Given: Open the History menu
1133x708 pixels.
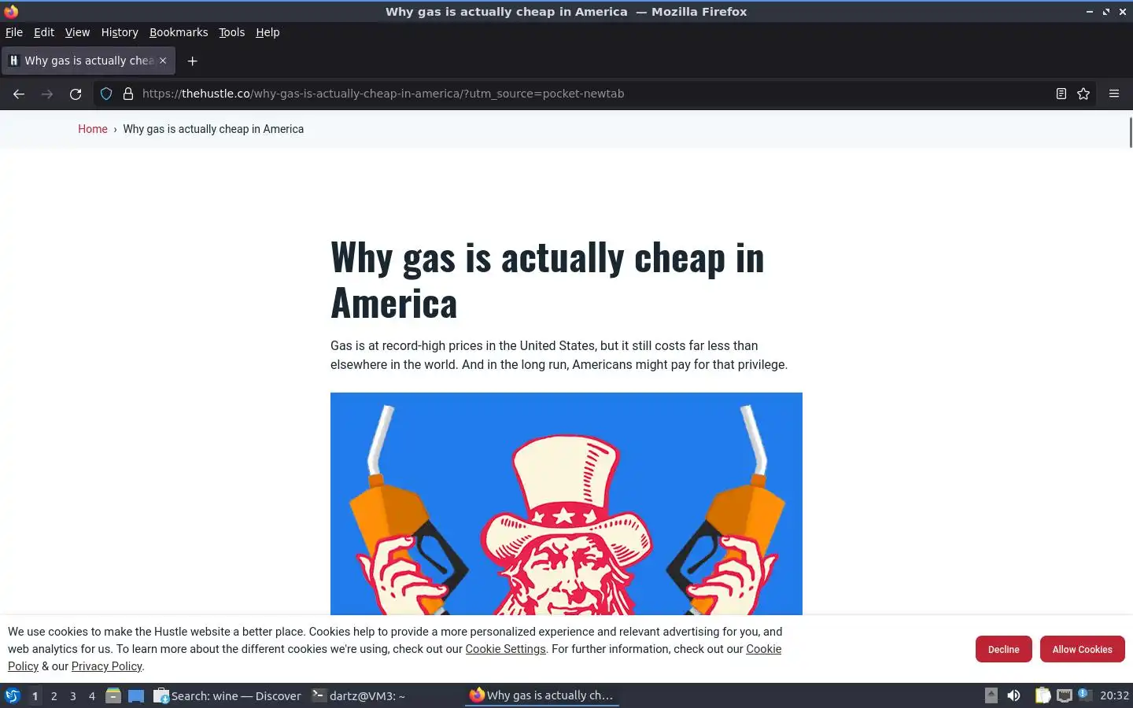Looking at the screenshot, I should pyautogui.click(x=120, y=32).
